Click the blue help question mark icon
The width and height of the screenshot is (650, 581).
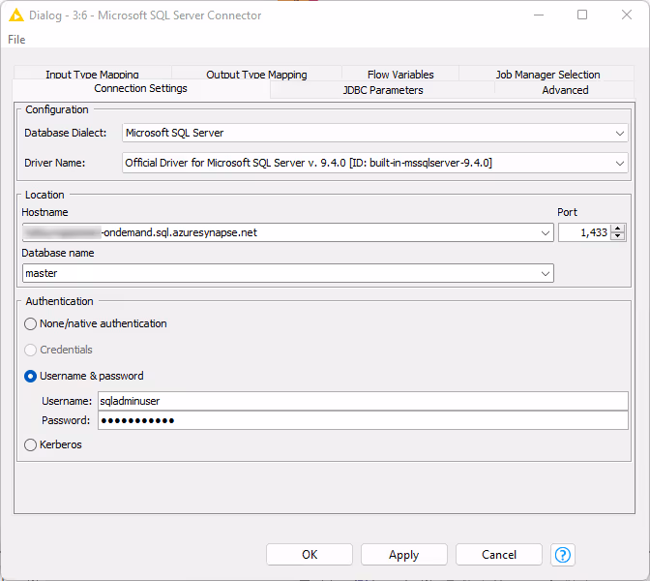point(563,555)
